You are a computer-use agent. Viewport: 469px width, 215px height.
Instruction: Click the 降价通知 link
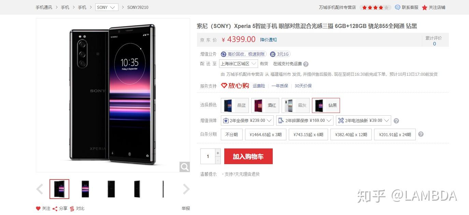[268, 40]
